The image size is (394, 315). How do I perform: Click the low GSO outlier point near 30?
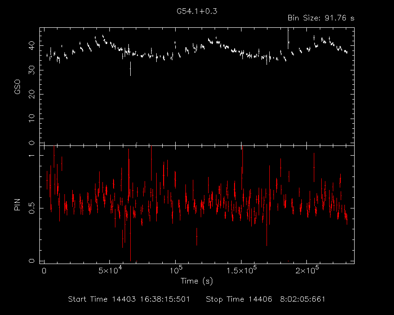point(130,69)
